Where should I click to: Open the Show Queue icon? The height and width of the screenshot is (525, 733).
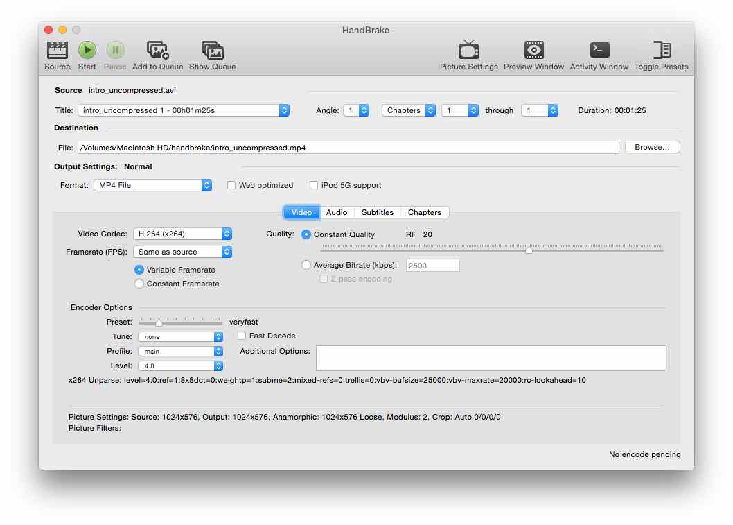tap(212, 51)
